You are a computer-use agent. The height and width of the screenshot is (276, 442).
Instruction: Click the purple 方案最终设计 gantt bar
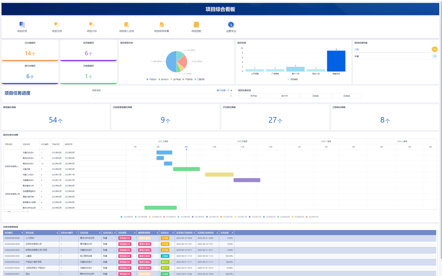pyautogui.click(x=247, y=180)
